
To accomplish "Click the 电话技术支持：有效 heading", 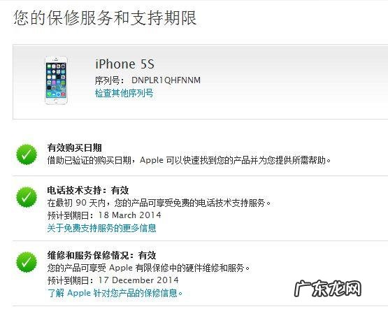I will click(88, 190).
